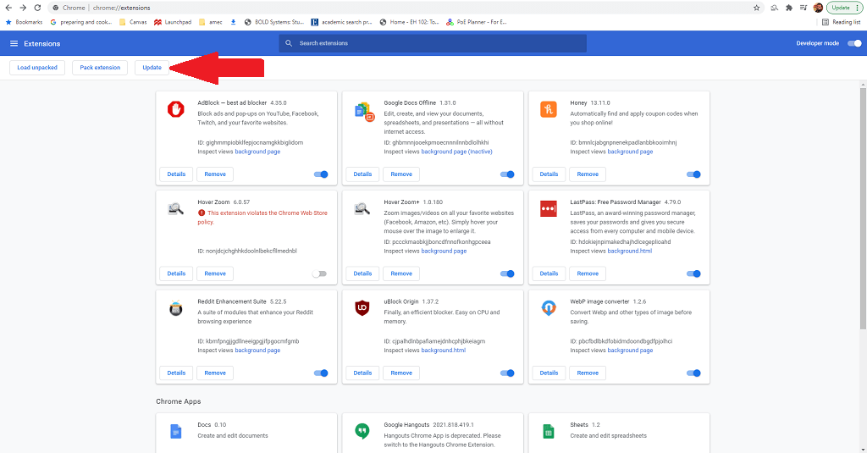The image size is (867, 453).
Task: Click the Google Docs Offline icon
Action: (363, 110)
